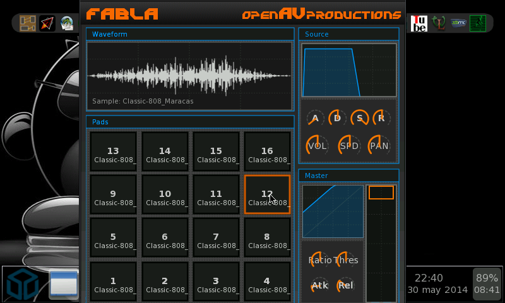Click the window icon in the taskbar
Image resolution: width=505 pixels, height=303 pixels.
coord(64,285)
